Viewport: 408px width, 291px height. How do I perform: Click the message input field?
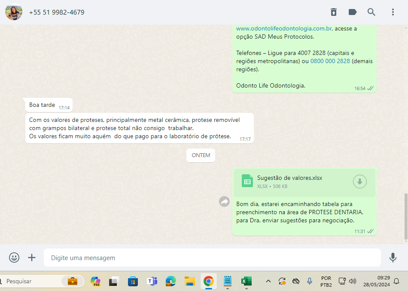point(212,258)
